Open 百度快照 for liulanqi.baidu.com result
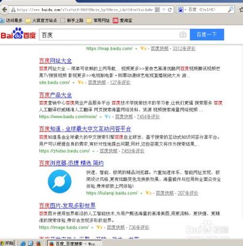This screenshot has height=246, width=243. (165, 193)
